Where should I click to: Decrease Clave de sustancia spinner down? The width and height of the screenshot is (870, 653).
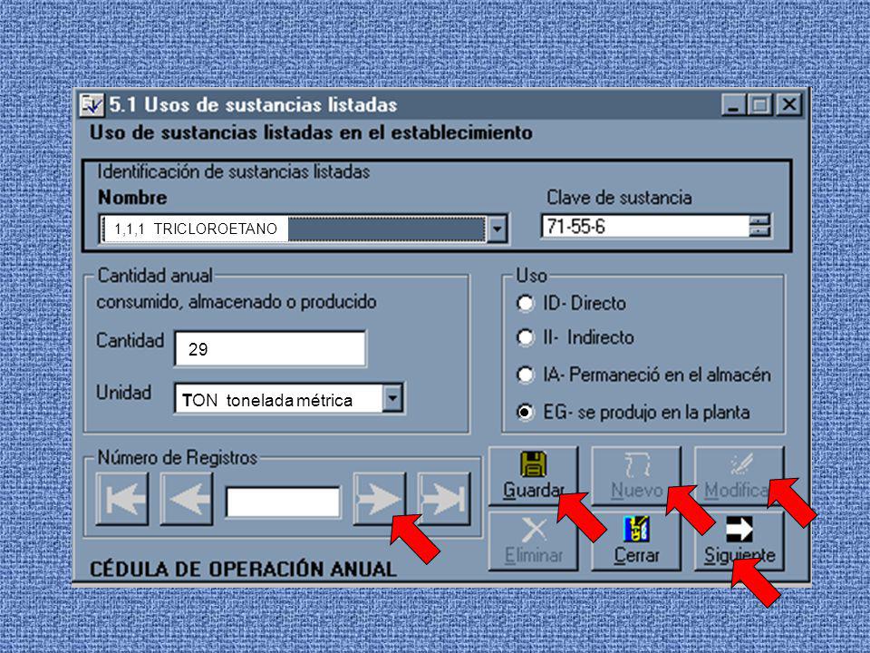(759, 232)
